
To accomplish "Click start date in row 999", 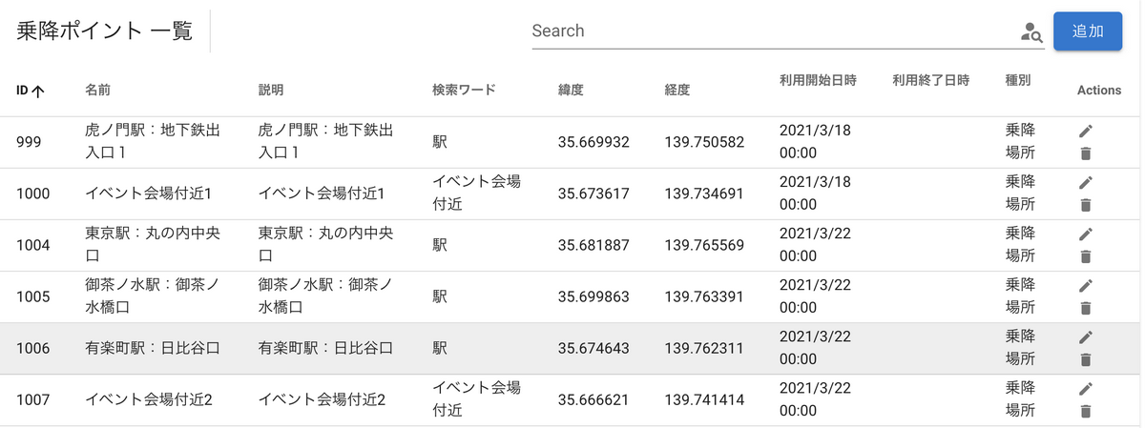I will 815,141.
